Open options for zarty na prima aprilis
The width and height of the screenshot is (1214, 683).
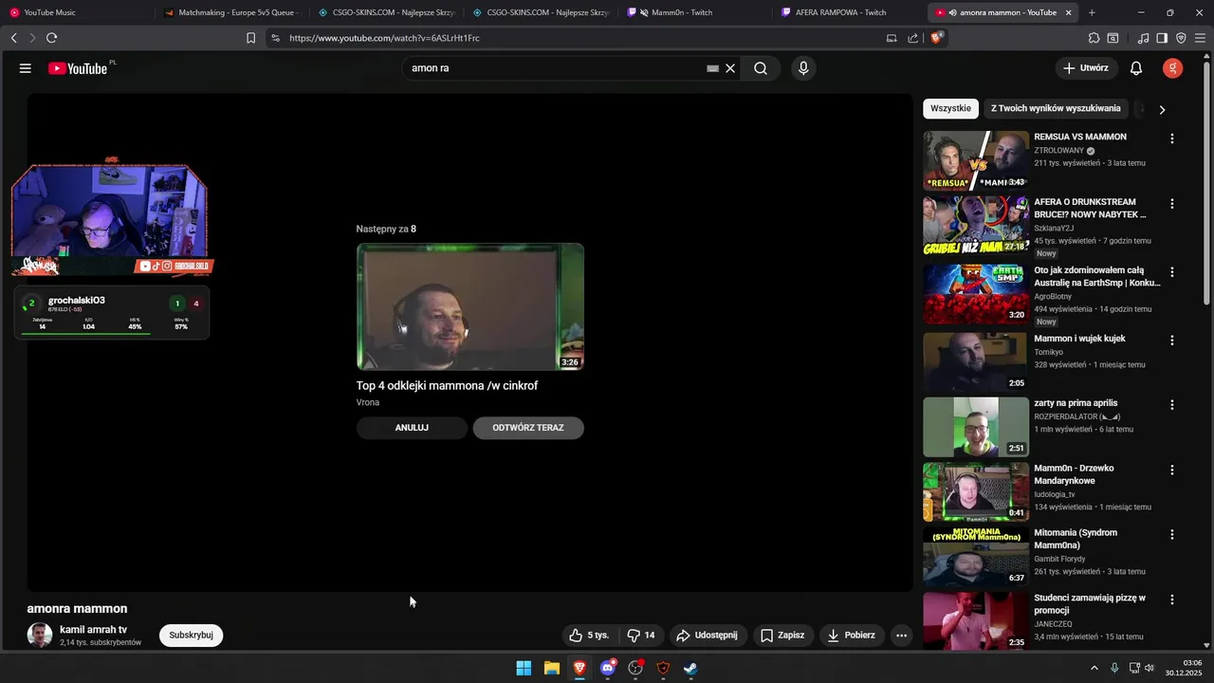pyautogui.click(x=1171, y=404)
